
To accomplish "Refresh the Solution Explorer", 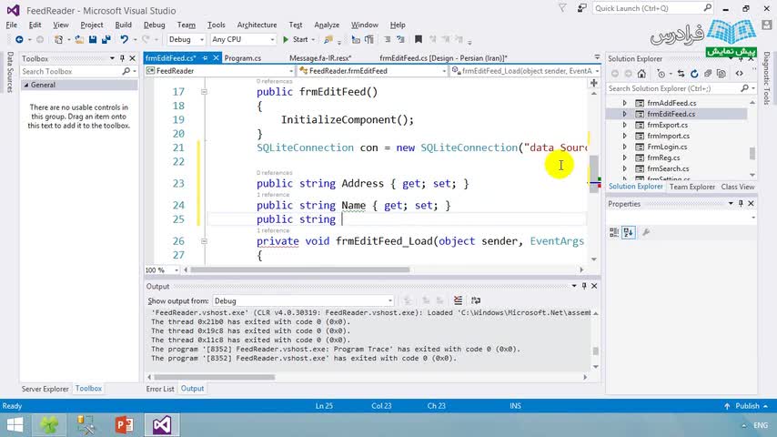I will click(694, 74).
